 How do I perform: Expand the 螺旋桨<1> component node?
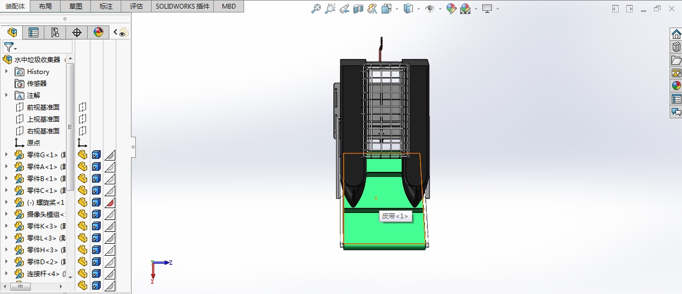(6, 202)
